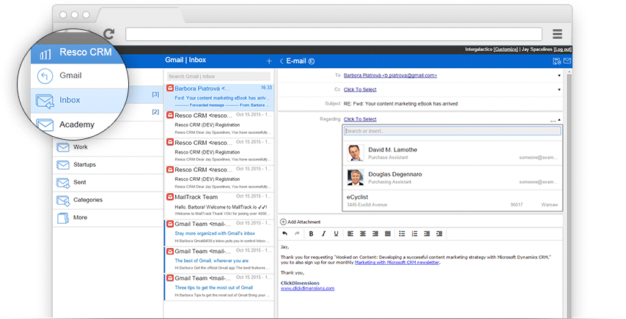Click the send envelope icon in E-mail header
Image resolution: width=626 pixels, height=319 pixels.
coord(567,61)
